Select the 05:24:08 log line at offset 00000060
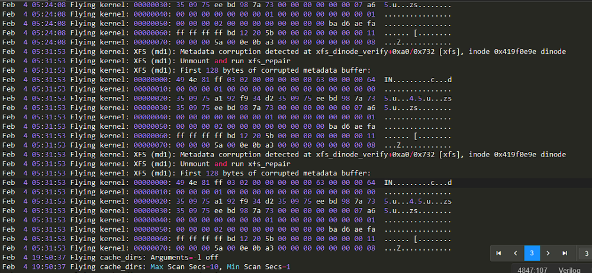 pyautogui.click(x=227, y=33)
